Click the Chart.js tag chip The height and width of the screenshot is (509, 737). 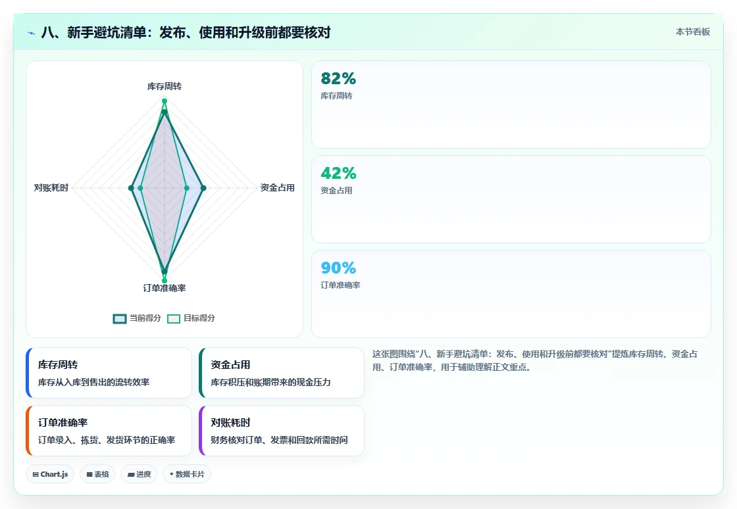click(50, 474)
